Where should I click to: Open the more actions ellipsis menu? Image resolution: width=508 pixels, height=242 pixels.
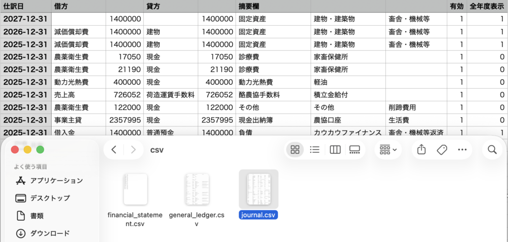pyautogui.click(x=462, y=149)
